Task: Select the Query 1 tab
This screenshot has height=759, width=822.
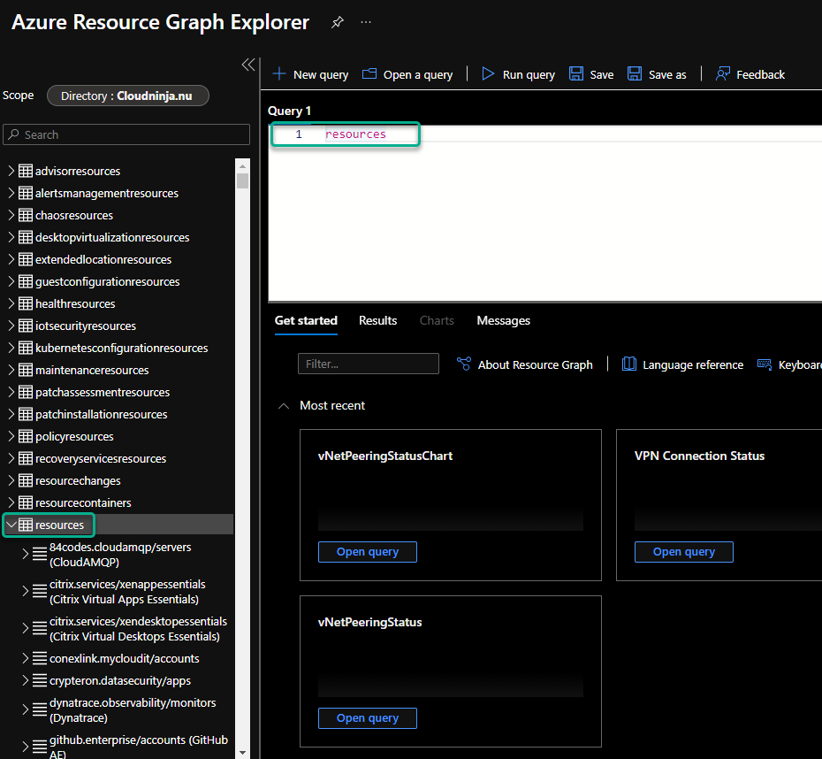Action: coord(289,111)
